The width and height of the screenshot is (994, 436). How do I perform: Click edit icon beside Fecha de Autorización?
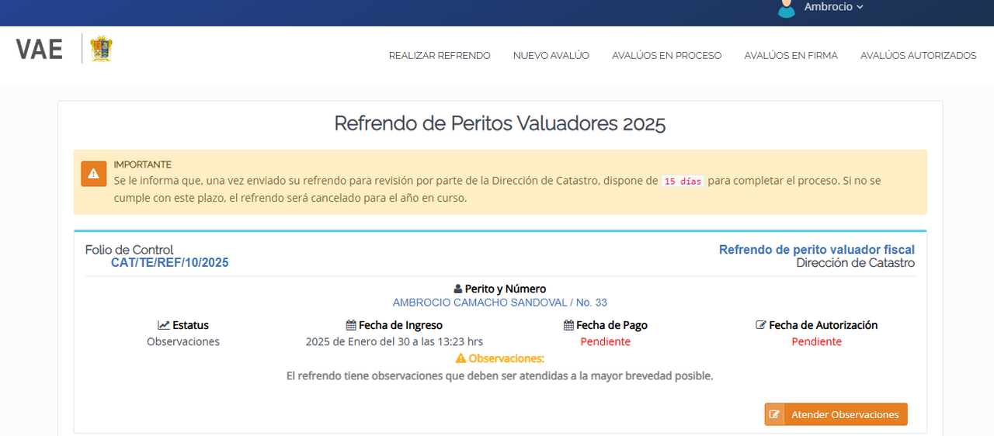point(761,325)
